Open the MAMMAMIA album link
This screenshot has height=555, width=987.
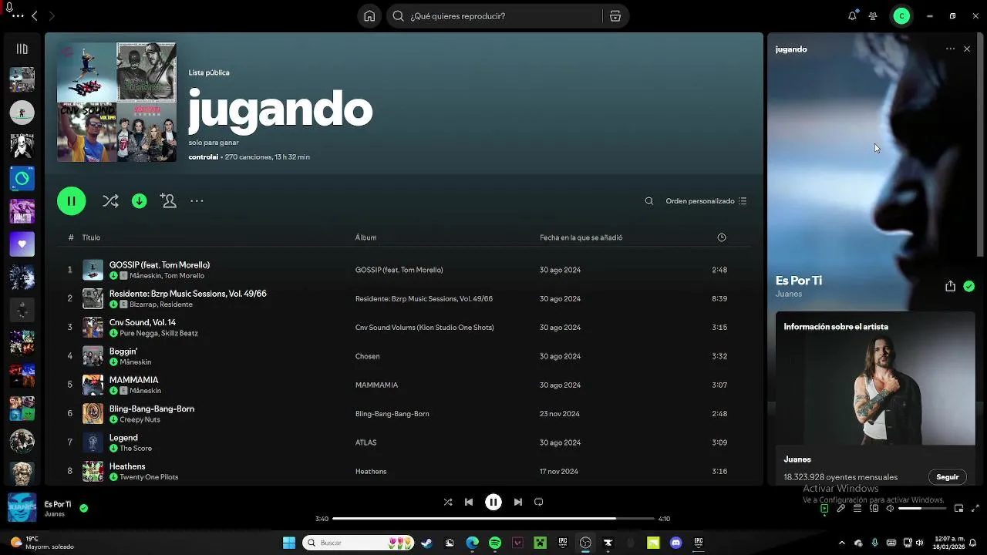click(376, 385)
